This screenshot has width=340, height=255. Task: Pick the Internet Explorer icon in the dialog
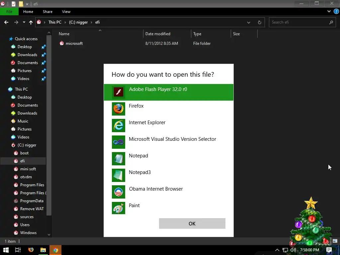(x=119, y=125)
